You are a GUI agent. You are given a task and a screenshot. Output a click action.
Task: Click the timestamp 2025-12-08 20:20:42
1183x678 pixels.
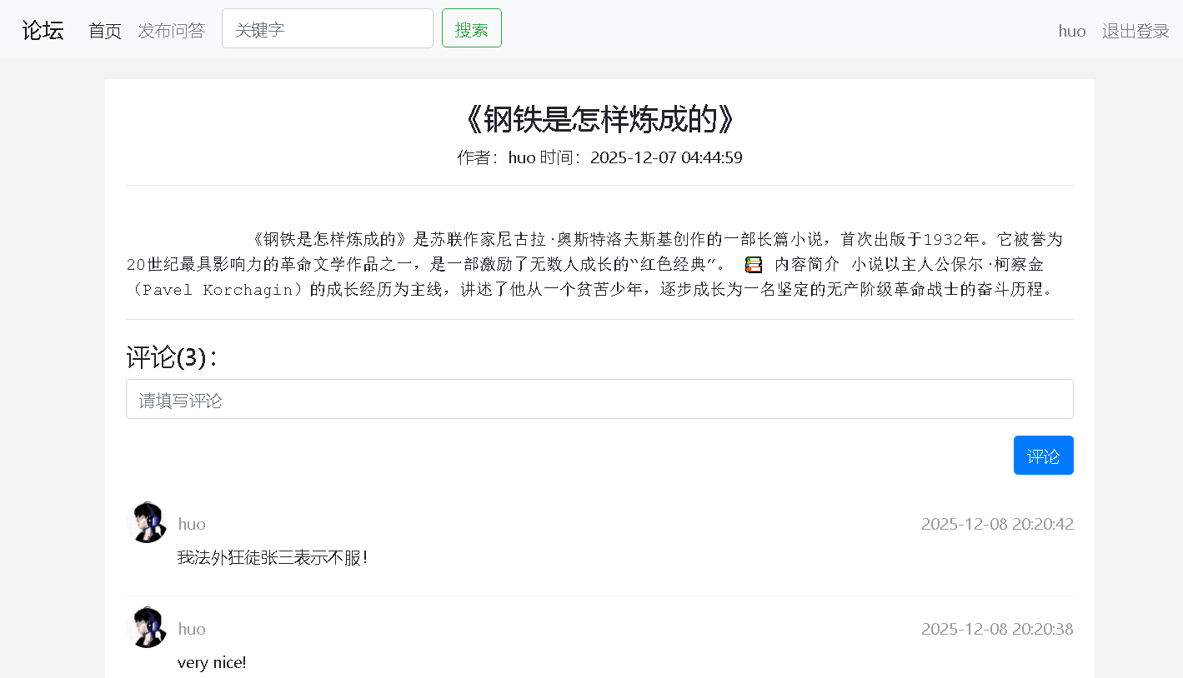[997, 524]
